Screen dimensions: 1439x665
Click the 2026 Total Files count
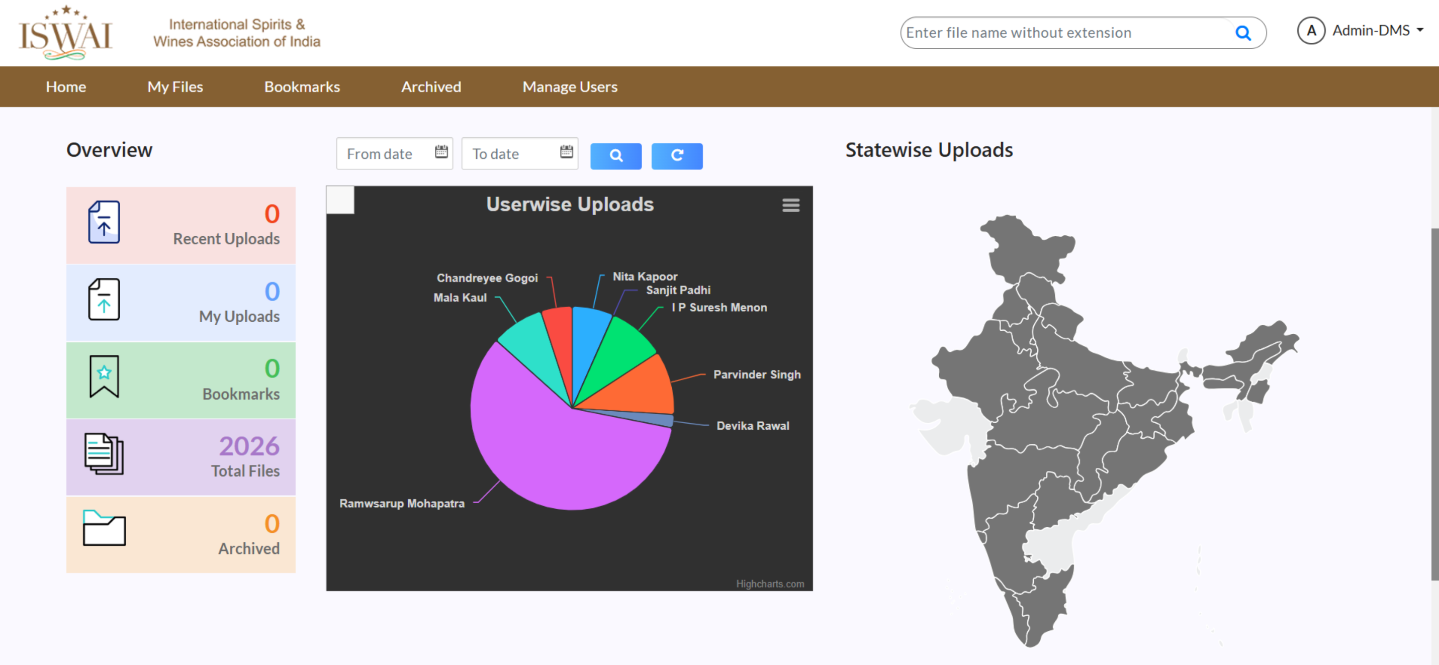[x=249, y=446]
